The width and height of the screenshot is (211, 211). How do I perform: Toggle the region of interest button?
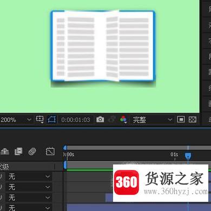click(181, 120)
